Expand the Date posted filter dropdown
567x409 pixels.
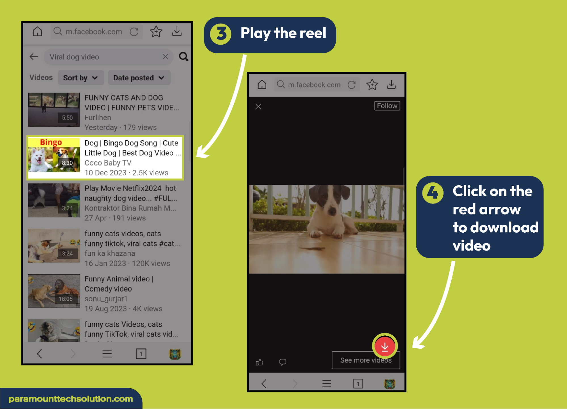click(x=136, y=78)
